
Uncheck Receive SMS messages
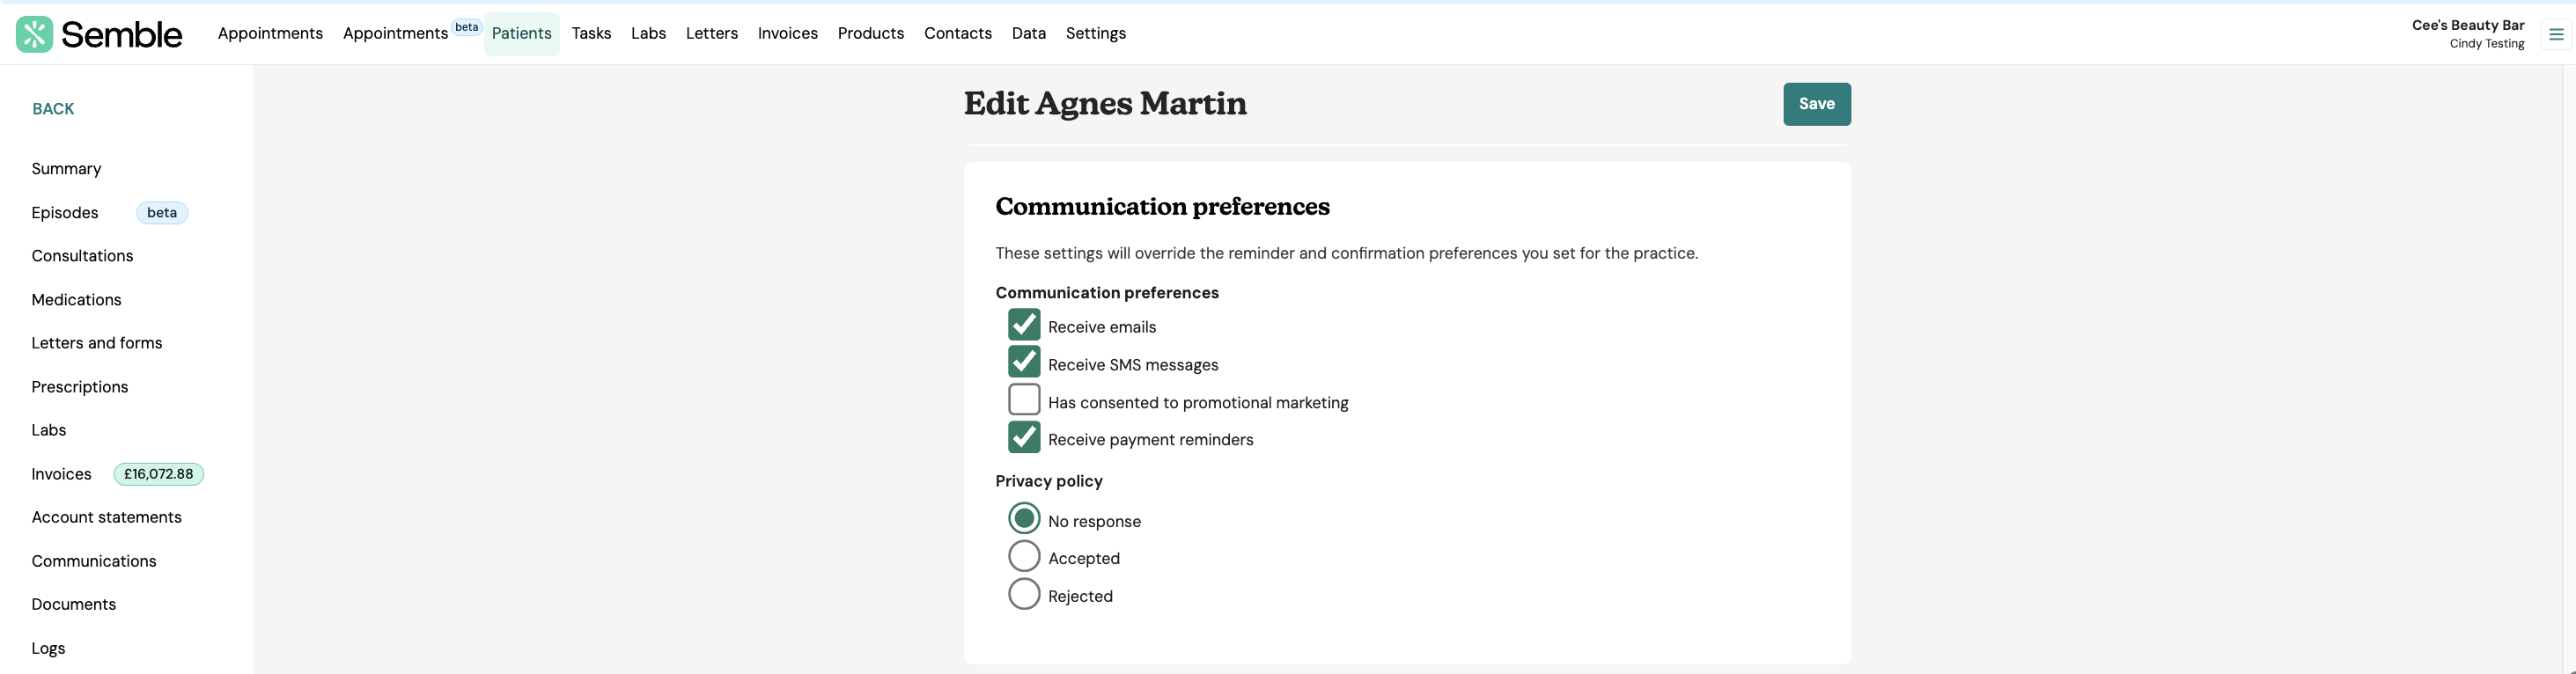(x=1024, y=362)
